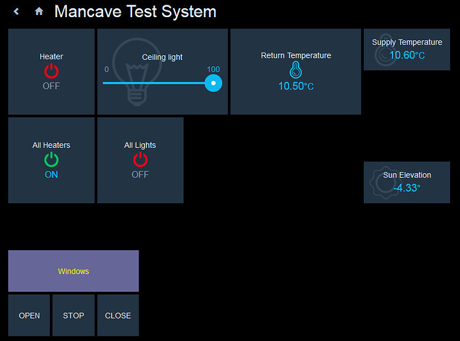Screen dimensions: 460x341
Task: Click the Heater OFF status text
Action: [x=51, y=86]
